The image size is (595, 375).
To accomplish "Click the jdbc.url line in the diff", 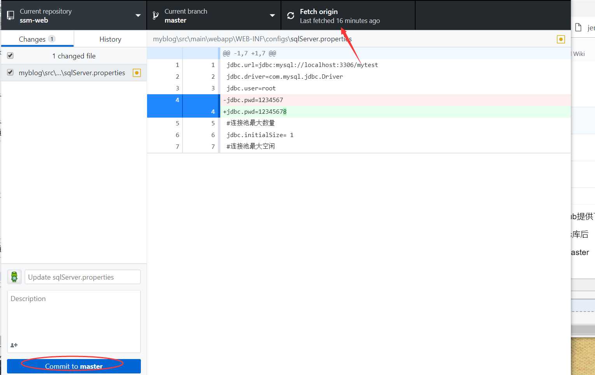I will [x=302, y=65].
